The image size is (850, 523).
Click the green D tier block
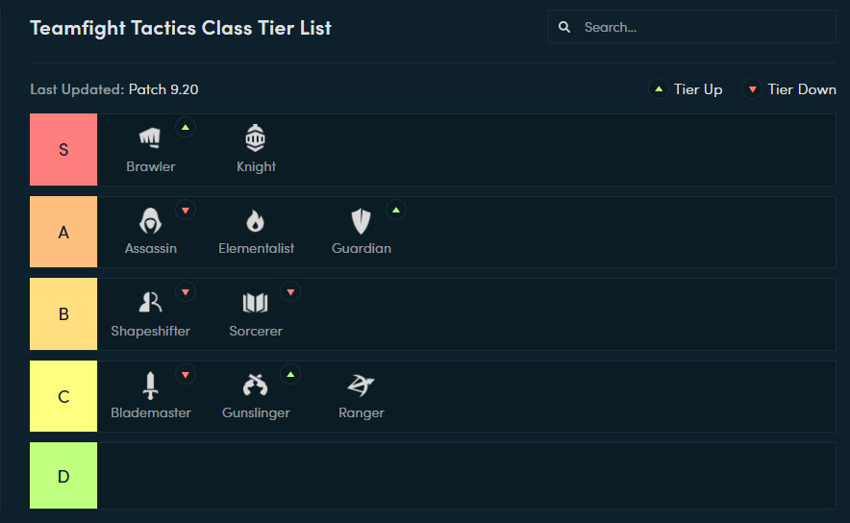click(x=63, y=476)
